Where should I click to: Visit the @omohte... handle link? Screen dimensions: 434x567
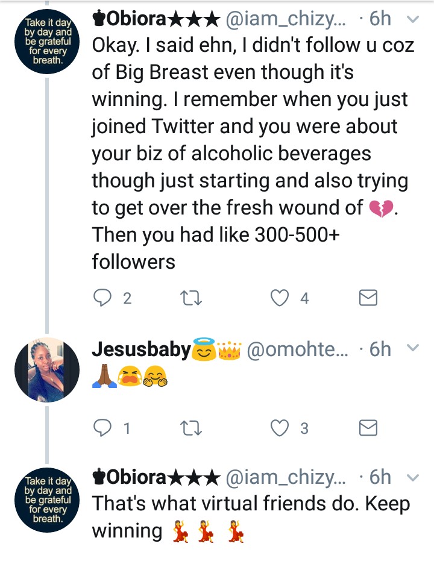point(297,349)
